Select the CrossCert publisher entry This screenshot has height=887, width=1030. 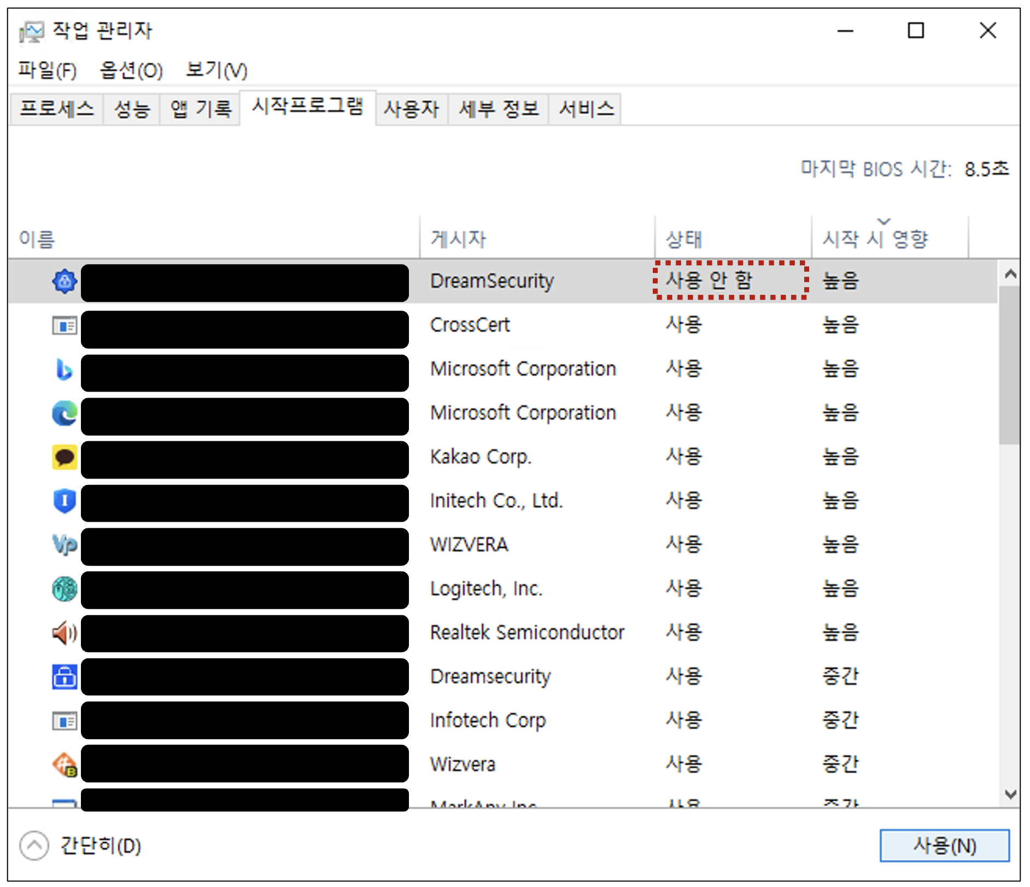pyautogui.click(x=470, y=325)
